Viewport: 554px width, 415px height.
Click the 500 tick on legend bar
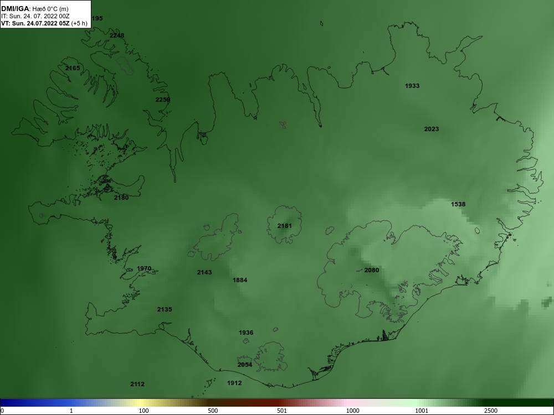213,411
